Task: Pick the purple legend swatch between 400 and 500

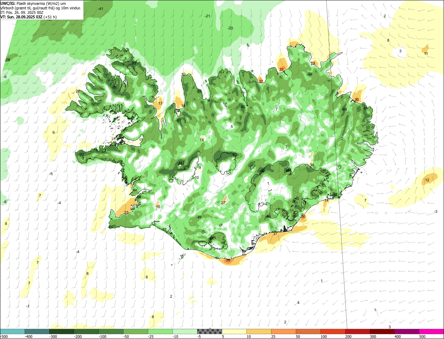Action: click(407, 332)
